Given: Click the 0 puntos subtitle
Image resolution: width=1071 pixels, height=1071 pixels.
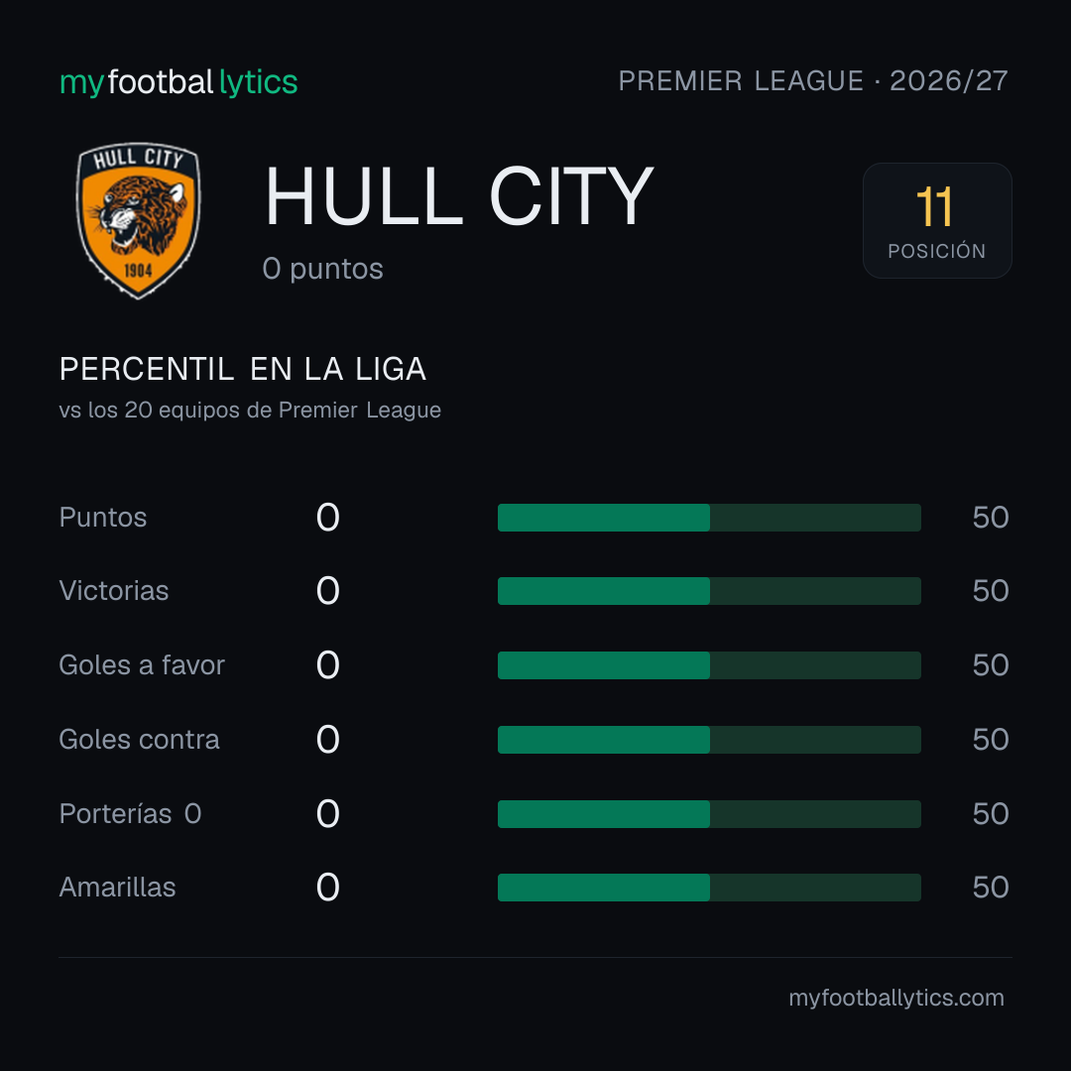Looking at the screenshot, I should click(x=322, y=269).
